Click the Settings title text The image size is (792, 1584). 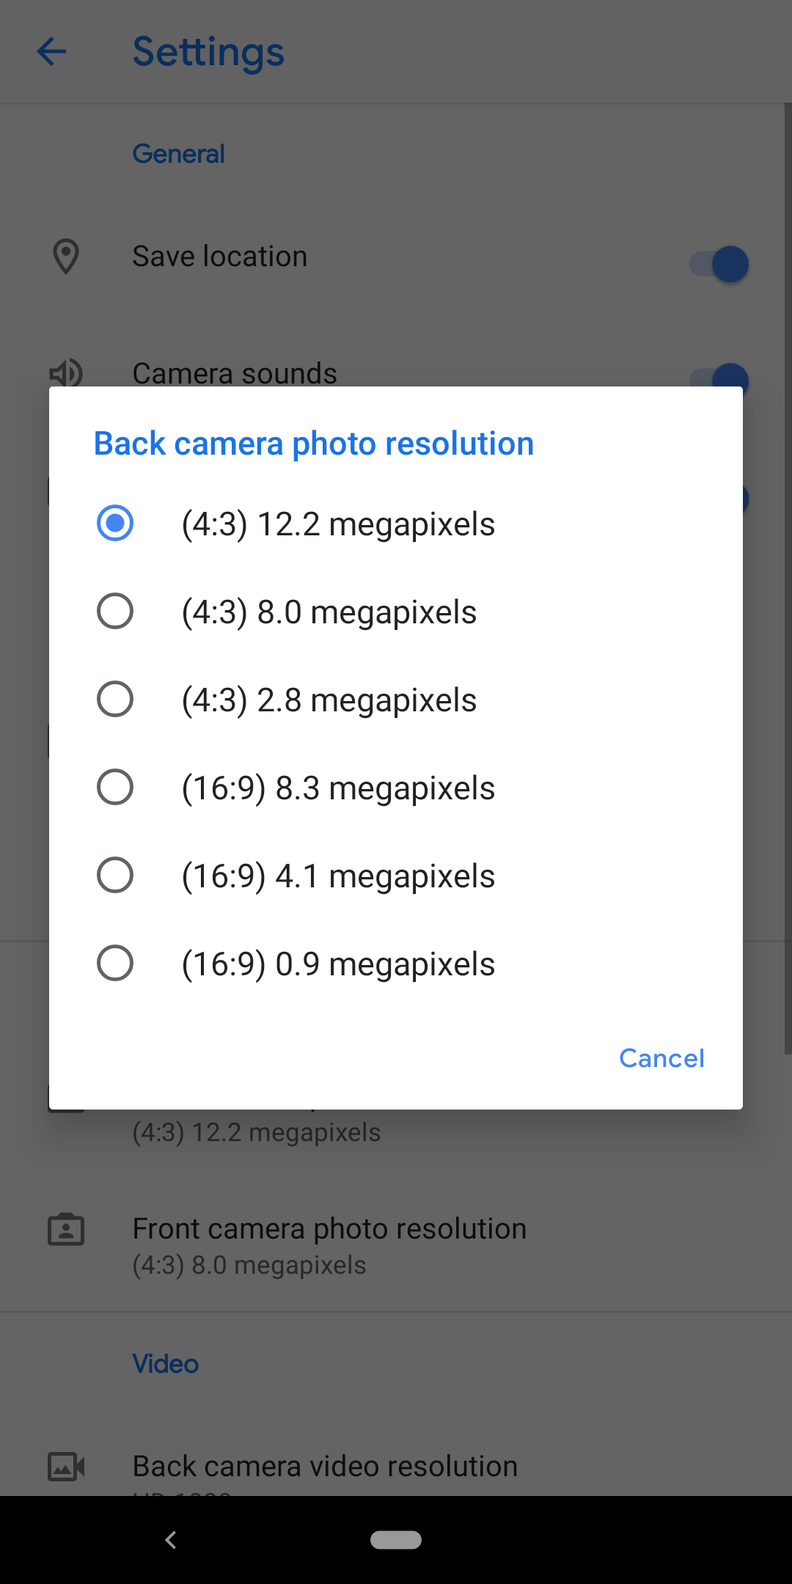point(208,52)
